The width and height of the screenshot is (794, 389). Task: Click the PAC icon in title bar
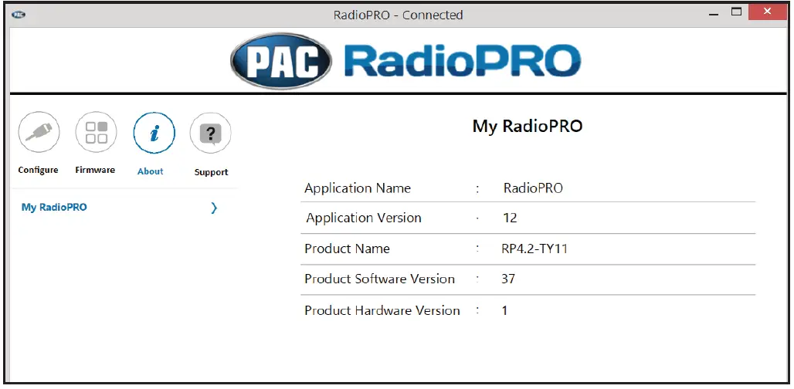click(x=19, y=15)
